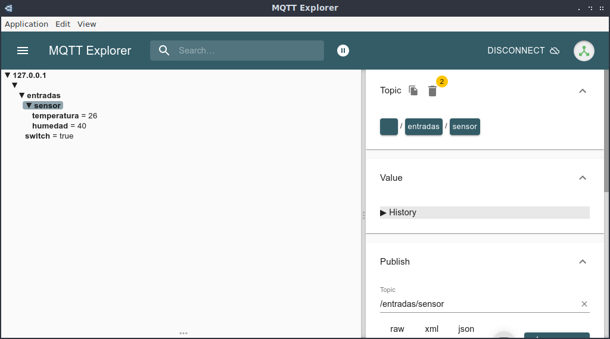Copy topic to clipboard
This screenshot has width=610, height=339.
pyautogui.click(x=413, y=90)
